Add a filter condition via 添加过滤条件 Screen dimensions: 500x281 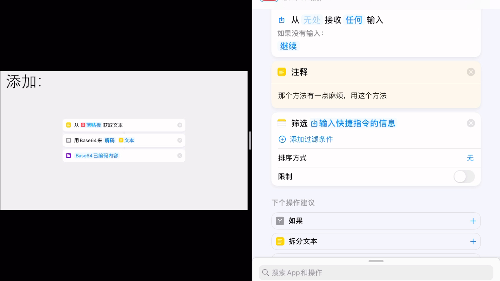pos(306,139)
